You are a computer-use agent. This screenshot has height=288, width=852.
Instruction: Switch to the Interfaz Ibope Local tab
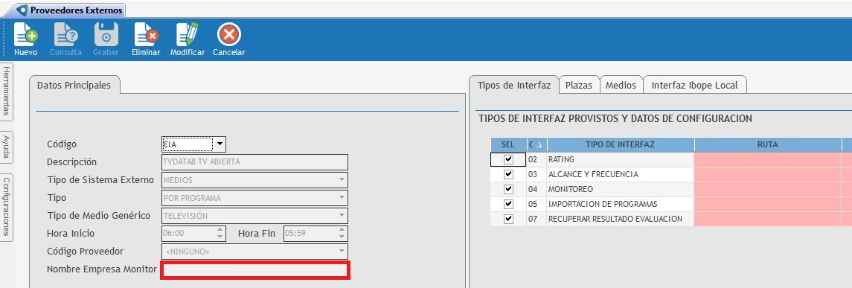tap(694, 86)
